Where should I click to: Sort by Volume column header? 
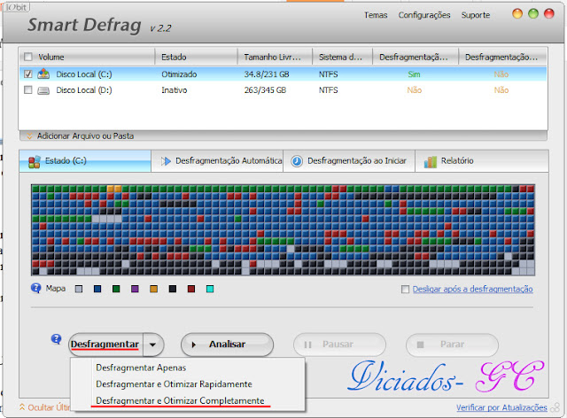87,58
